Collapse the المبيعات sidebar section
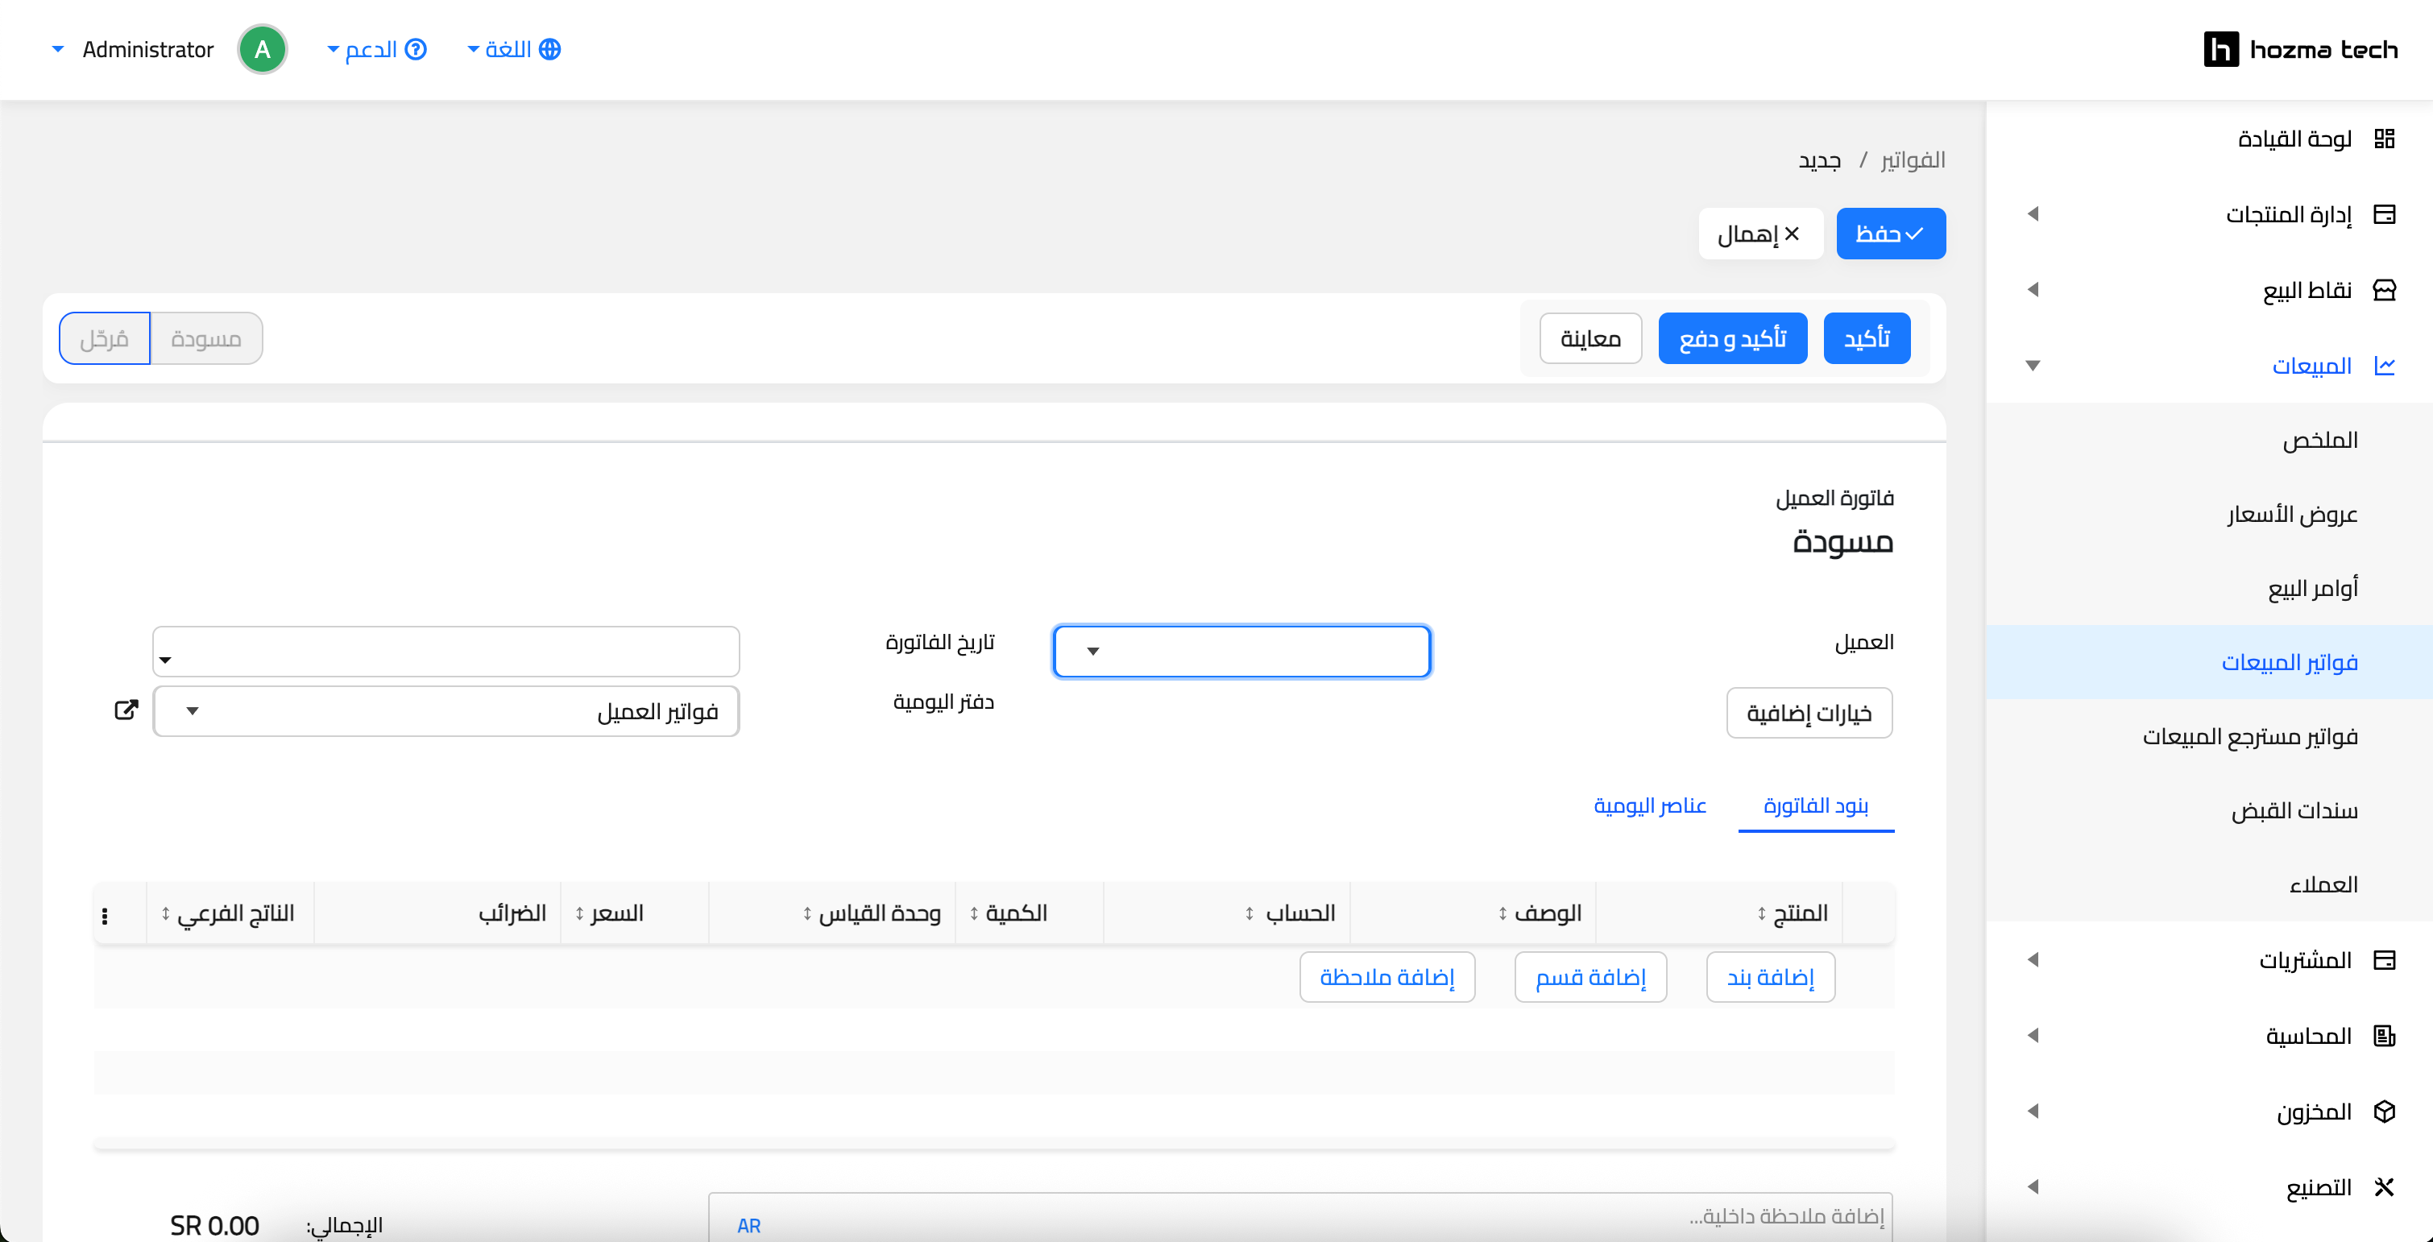2433x1242 pixels. [2033, 366]
